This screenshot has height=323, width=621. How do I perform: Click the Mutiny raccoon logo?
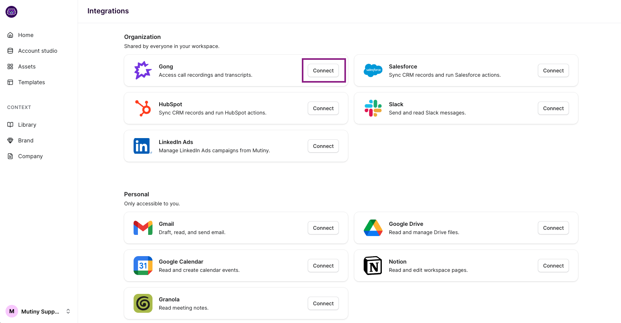[11, 12]
